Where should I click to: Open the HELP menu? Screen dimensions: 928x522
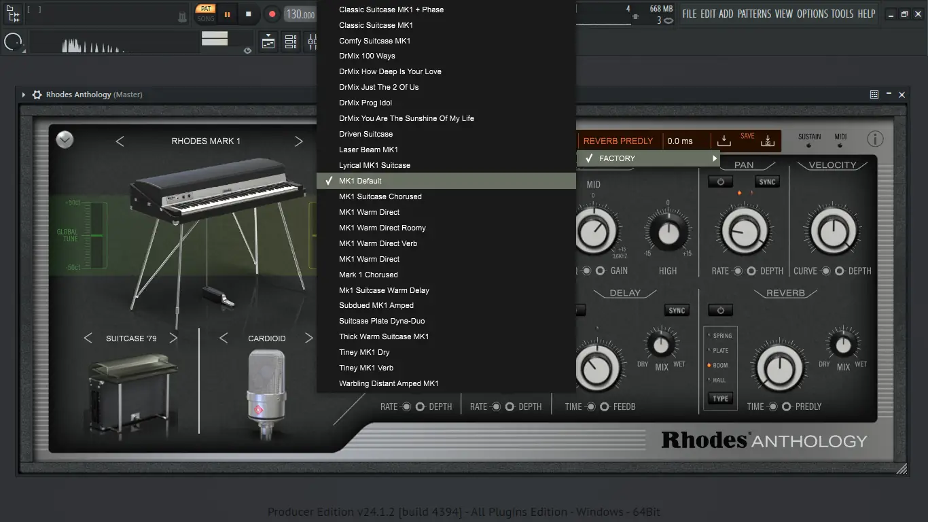(x=866, y=14)
